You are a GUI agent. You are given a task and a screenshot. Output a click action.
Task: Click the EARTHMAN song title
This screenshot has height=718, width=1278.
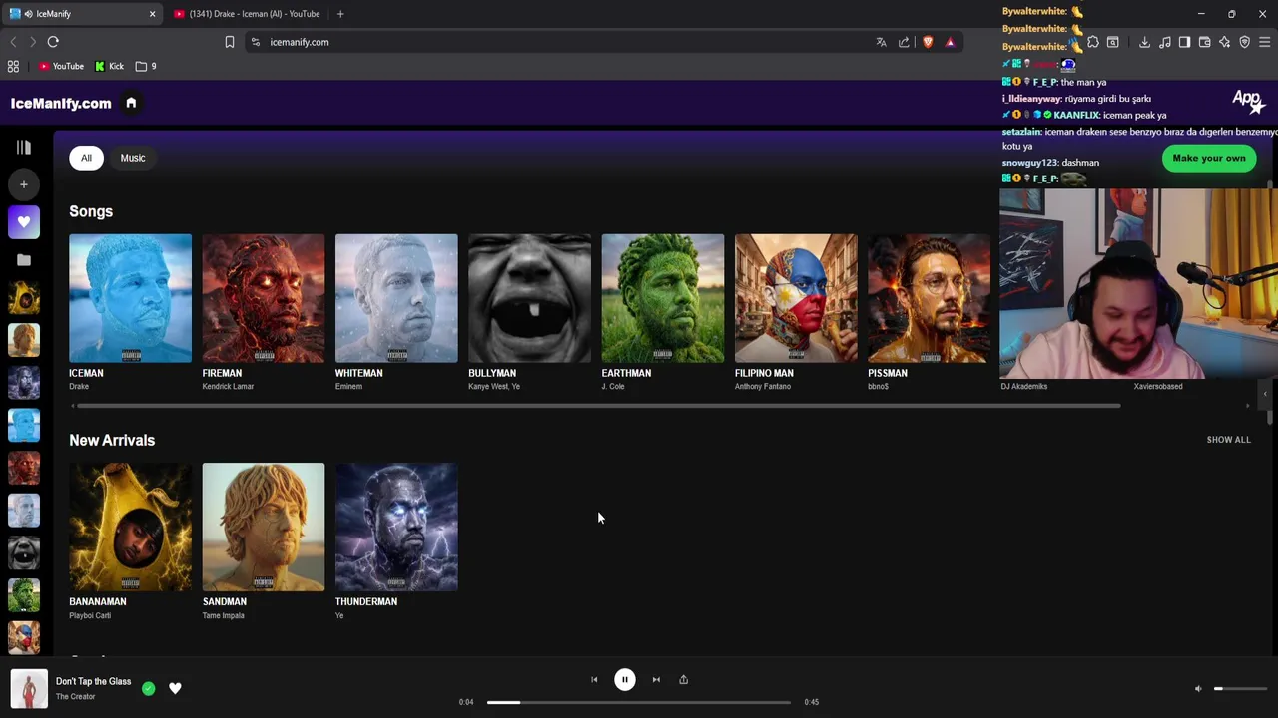(x=626, y=373)
